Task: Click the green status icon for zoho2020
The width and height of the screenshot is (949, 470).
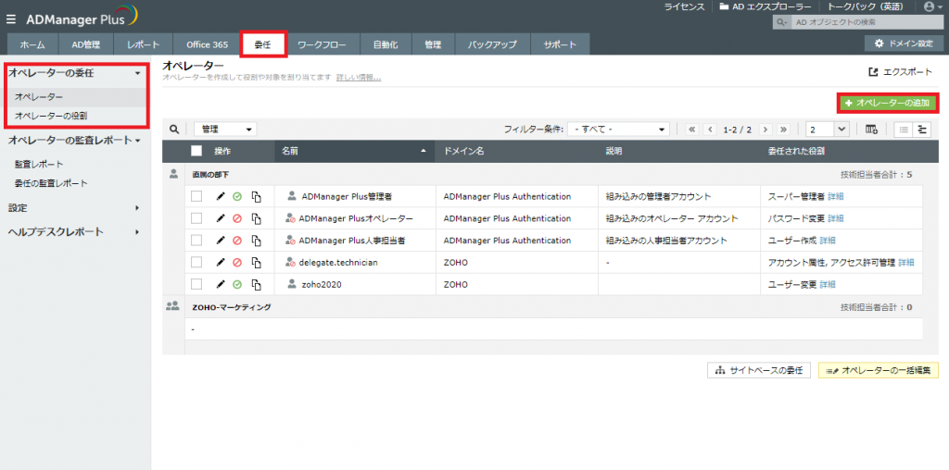Action: click(x=237, y=284)
